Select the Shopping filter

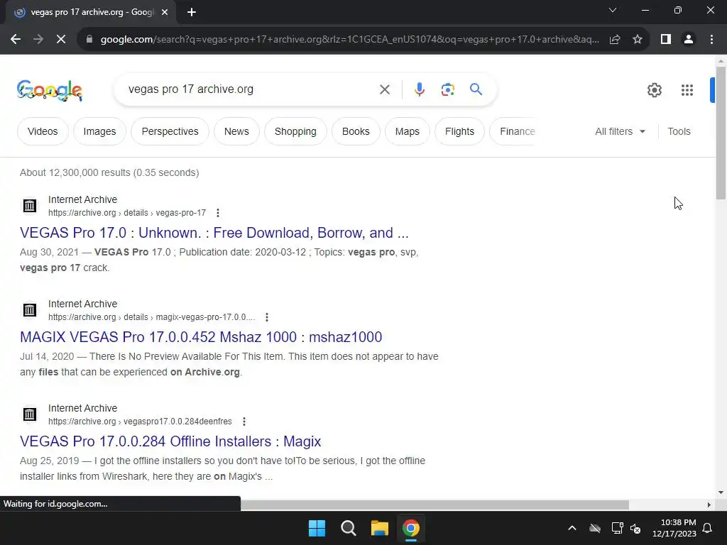(x=295, y=131)
